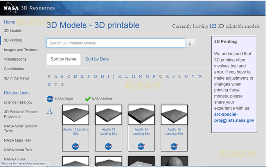Click the 3D Resources header title

coord(38,8)
